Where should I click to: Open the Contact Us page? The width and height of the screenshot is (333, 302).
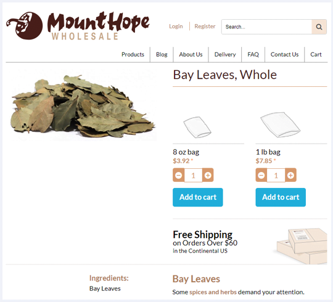284,54
